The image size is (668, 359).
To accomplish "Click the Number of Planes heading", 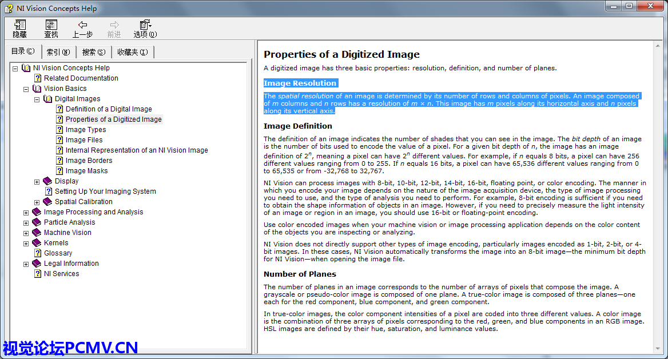I will [x=300, y=274].
